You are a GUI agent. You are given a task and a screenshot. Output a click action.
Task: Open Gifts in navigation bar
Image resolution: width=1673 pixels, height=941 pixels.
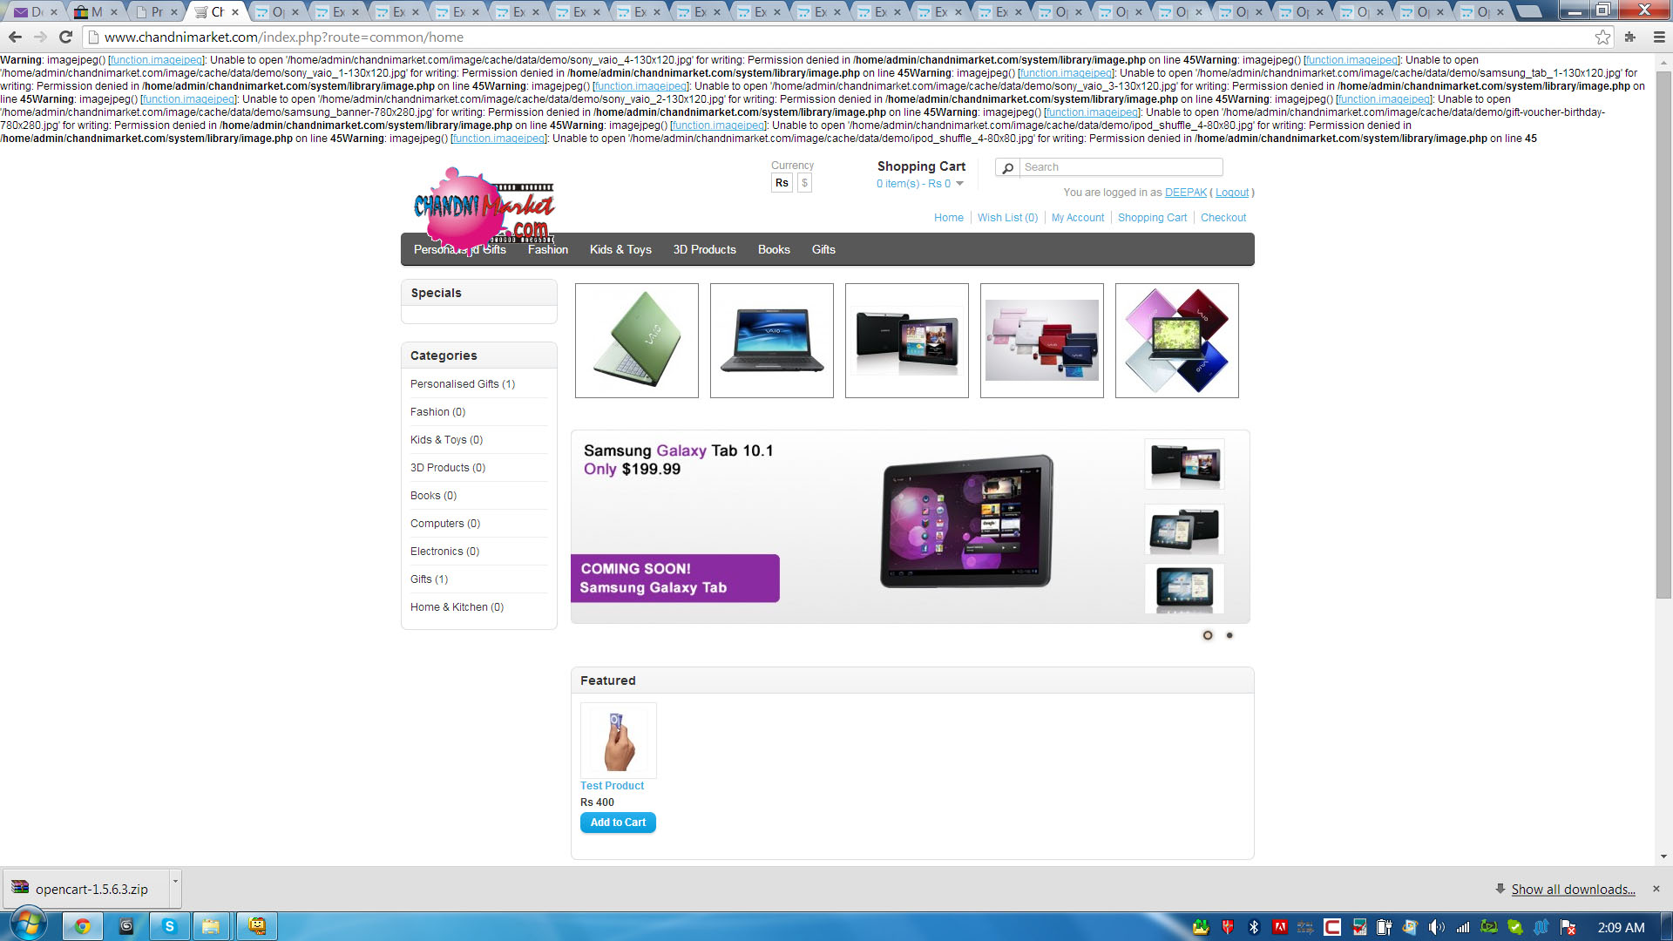[823, 250]
